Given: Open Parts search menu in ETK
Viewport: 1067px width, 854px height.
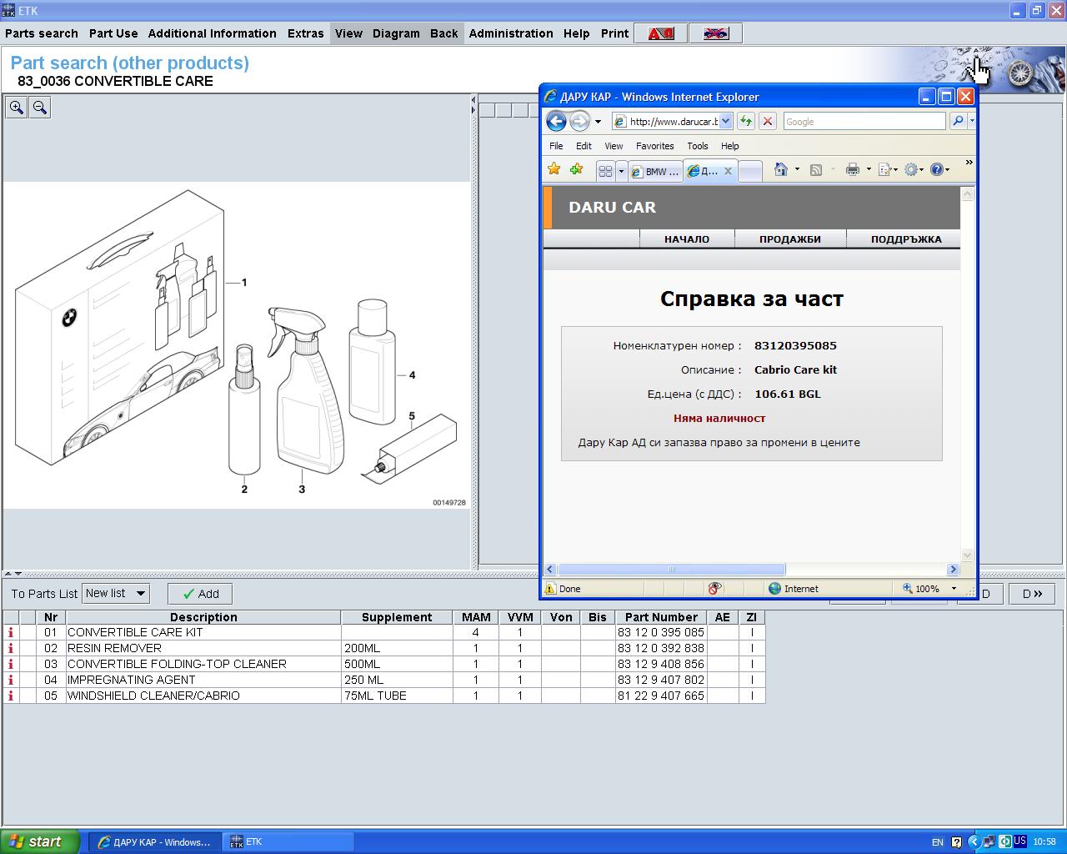Looking at the screenshot, I should [42, 33].
